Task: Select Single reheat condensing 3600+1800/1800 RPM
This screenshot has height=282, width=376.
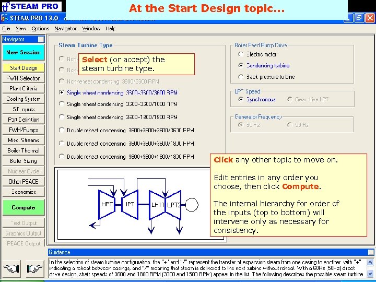Action: click(119, 117)
